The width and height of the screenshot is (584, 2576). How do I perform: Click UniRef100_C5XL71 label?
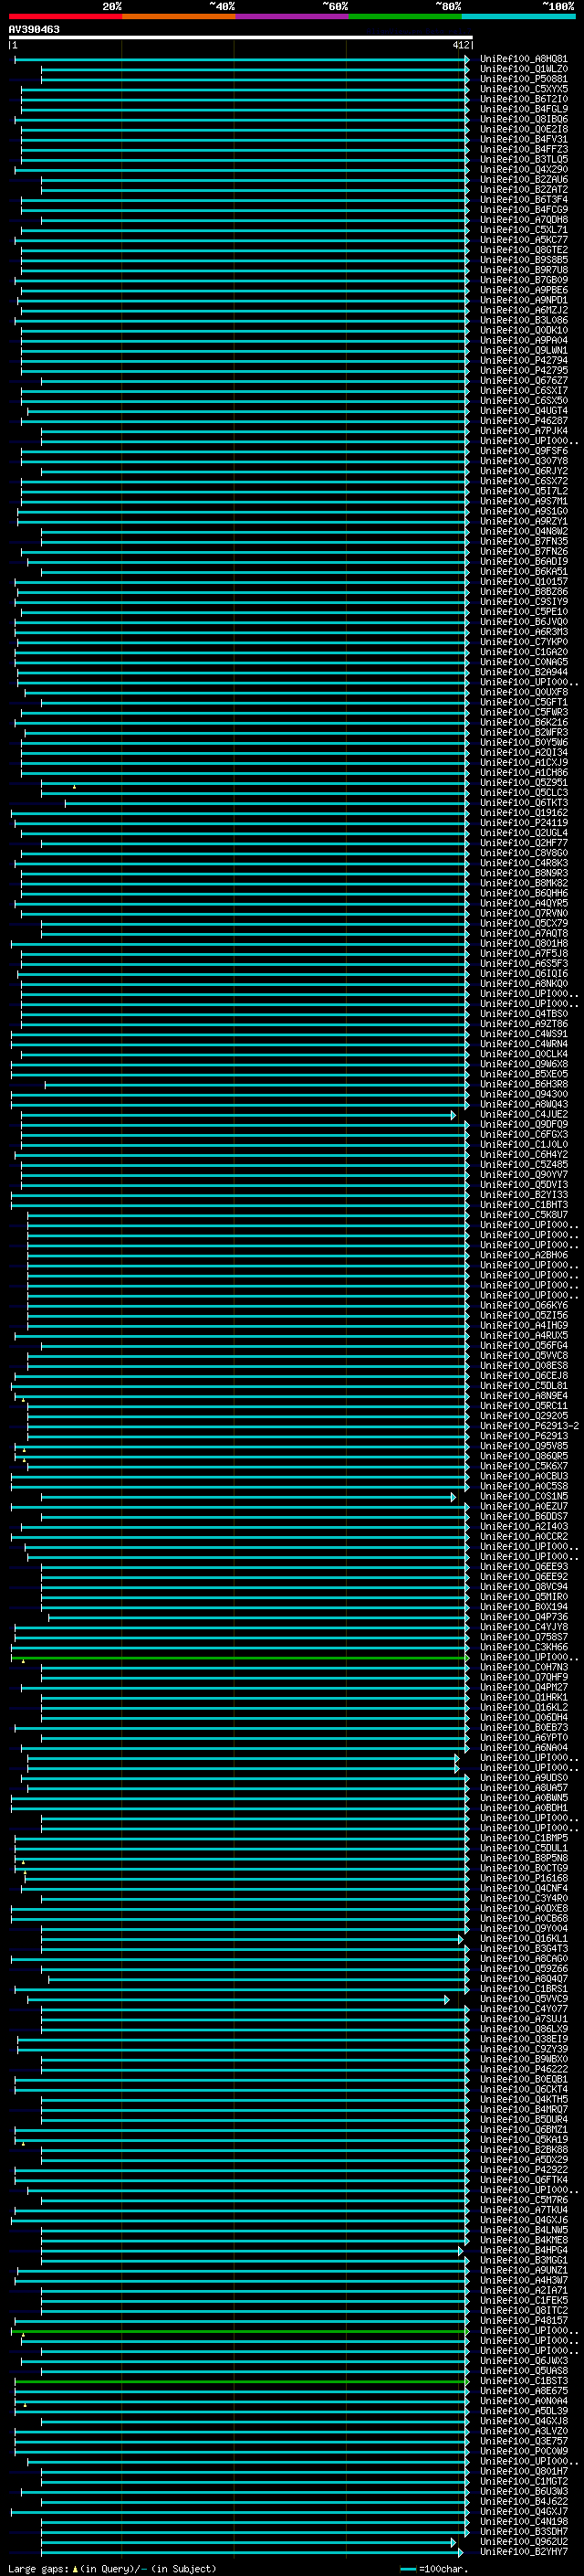point(523,230)
